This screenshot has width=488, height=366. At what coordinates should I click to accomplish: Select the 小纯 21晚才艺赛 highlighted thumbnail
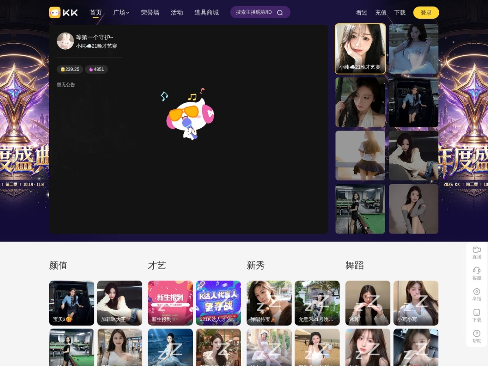[x=360, y=49]
